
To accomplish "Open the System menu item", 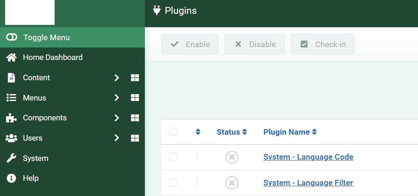I will (36, 158).
